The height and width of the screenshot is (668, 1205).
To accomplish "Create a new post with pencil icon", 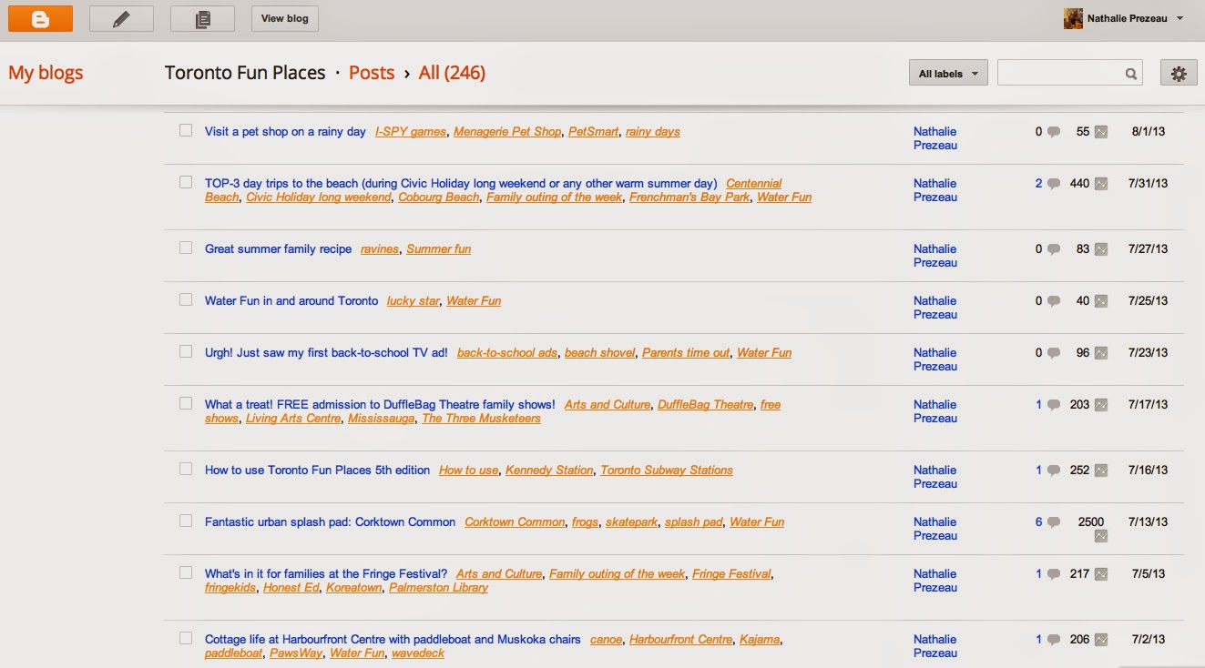I will point(121,18).
